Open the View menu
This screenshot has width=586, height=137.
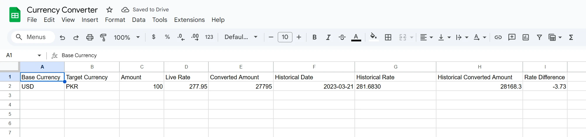(68, 20)
